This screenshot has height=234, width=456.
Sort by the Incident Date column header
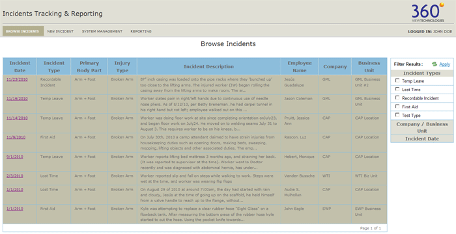[20, 66]
